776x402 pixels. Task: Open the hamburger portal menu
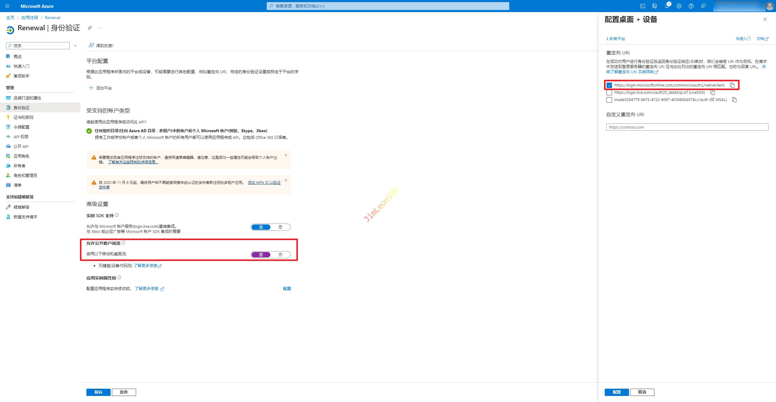coord(7,6)
